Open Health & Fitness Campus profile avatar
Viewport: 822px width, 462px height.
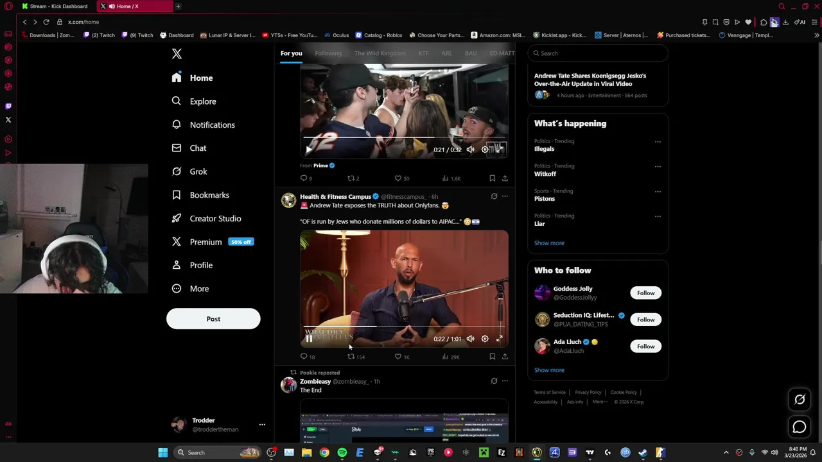pyautogui.click(x=288, y=201)
